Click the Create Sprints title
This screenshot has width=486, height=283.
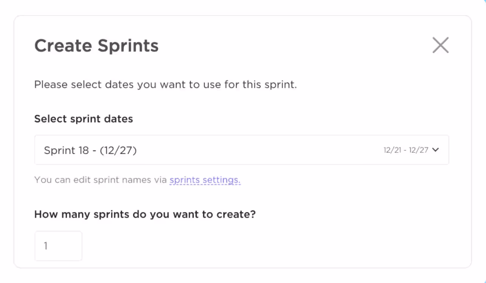coord(96,45)
